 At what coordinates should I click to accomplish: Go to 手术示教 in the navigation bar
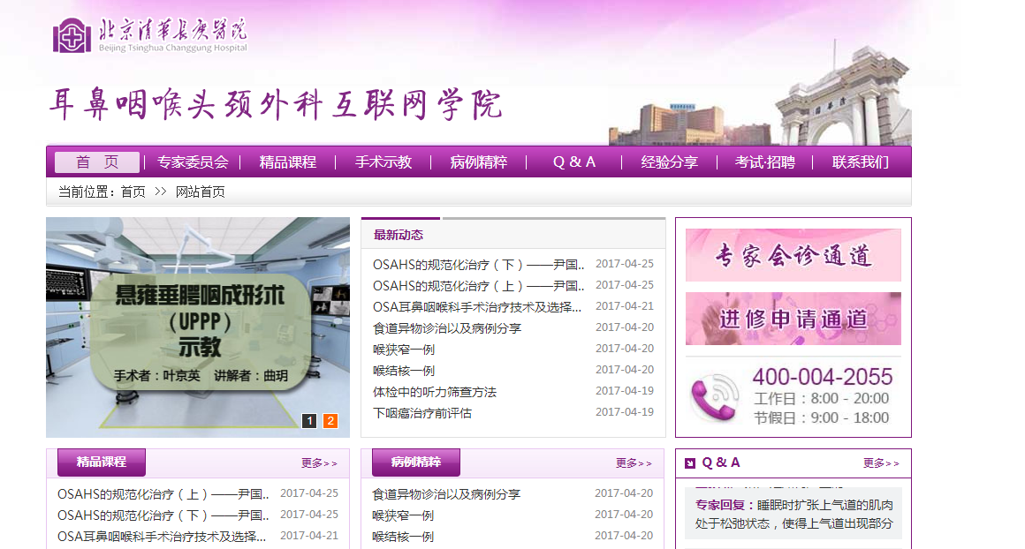tap(383, 162)
